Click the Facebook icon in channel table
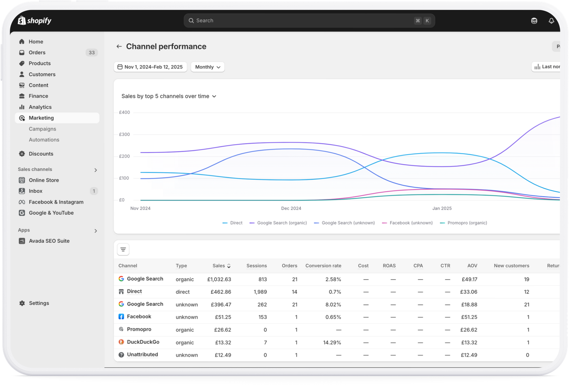 121,317
